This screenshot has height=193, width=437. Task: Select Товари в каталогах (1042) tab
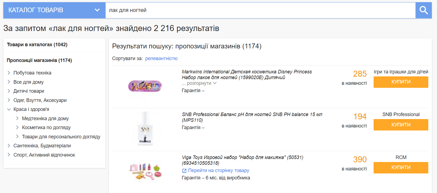click(x=37, y=45)
